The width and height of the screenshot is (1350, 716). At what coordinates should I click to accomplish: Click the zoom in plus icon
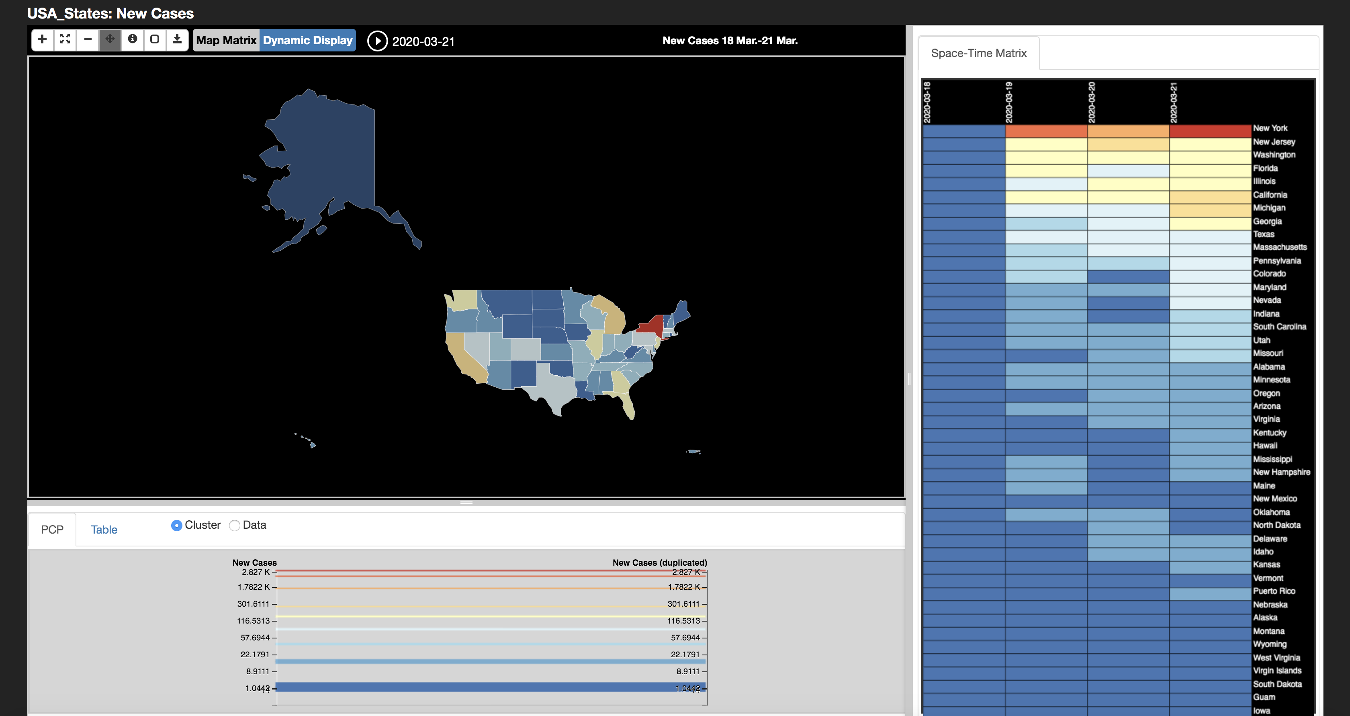click(43, 39)
